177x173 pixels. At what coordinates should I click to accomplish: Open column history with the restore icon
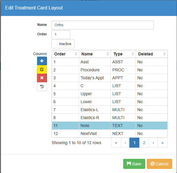click(42, 87)
